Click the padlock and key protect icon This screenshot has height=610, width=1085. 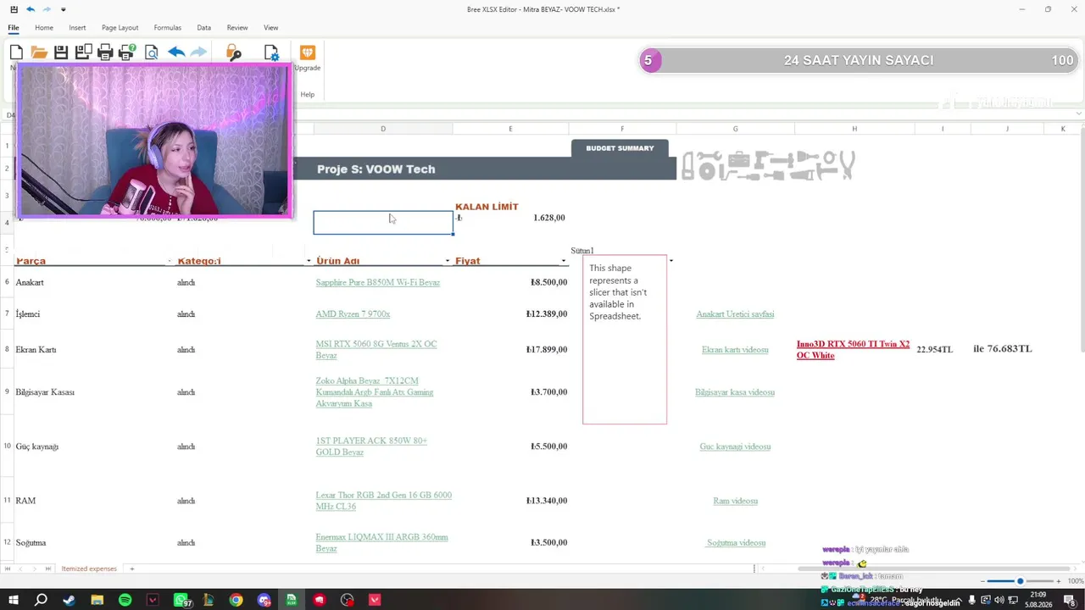click(234, 53)
